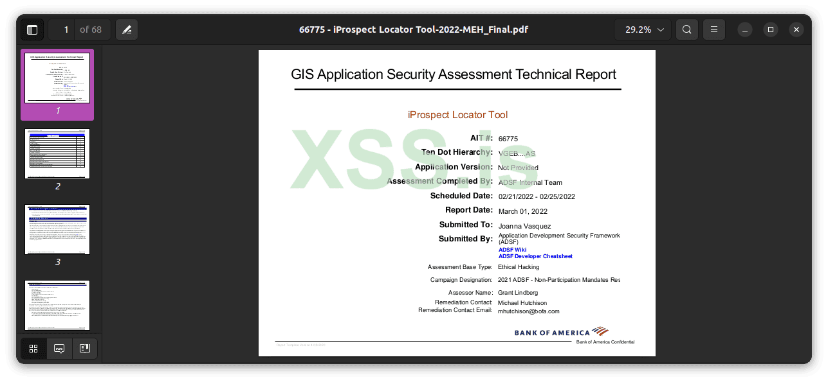
Task: Open the annotation pencil tool
Action: point(127,30)
